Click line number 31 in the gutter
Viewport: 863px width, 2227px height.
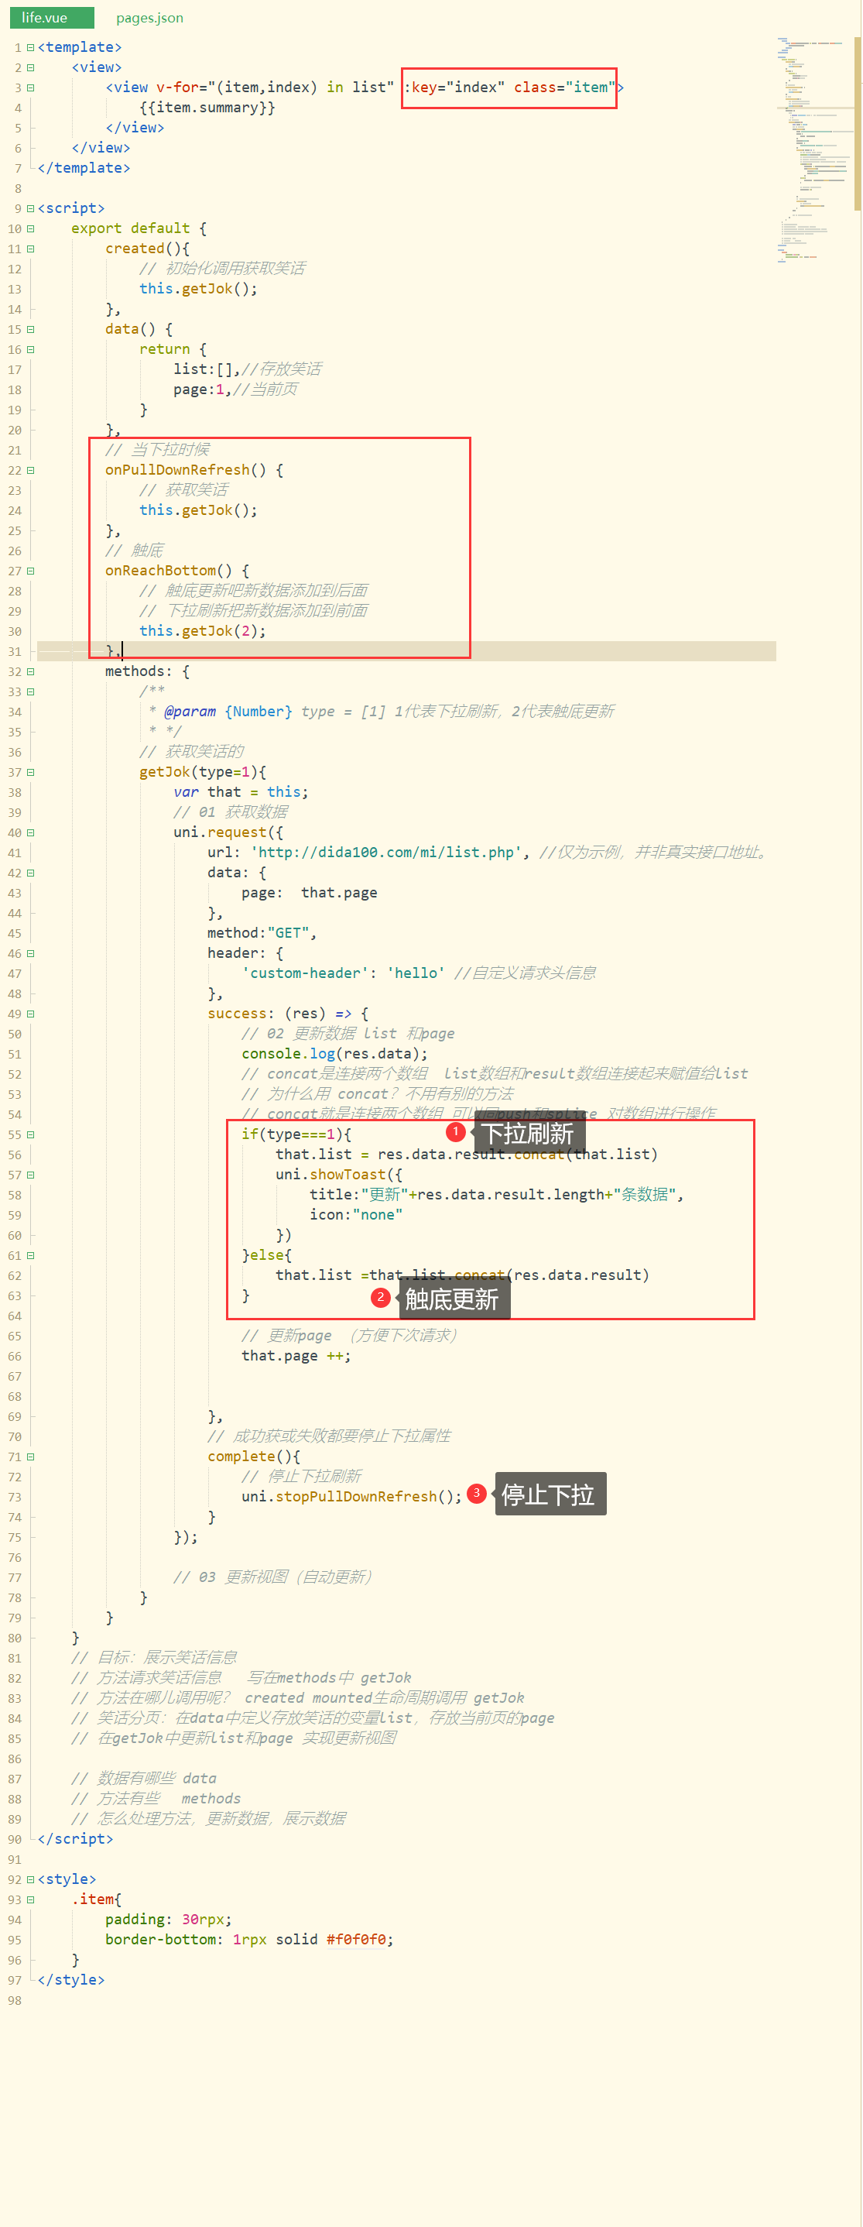15,652
